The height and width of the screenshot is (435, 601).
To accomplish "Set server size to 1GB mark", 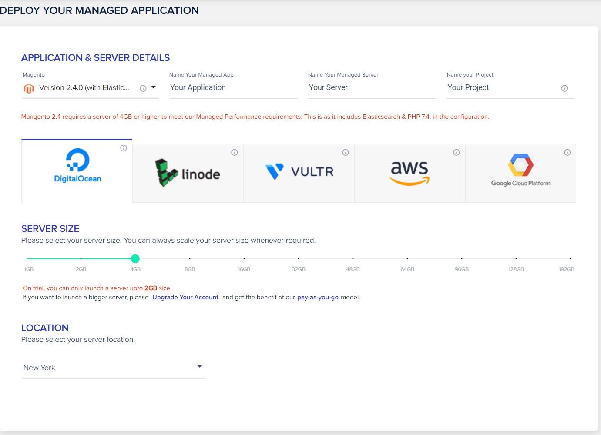I will 27,259.
